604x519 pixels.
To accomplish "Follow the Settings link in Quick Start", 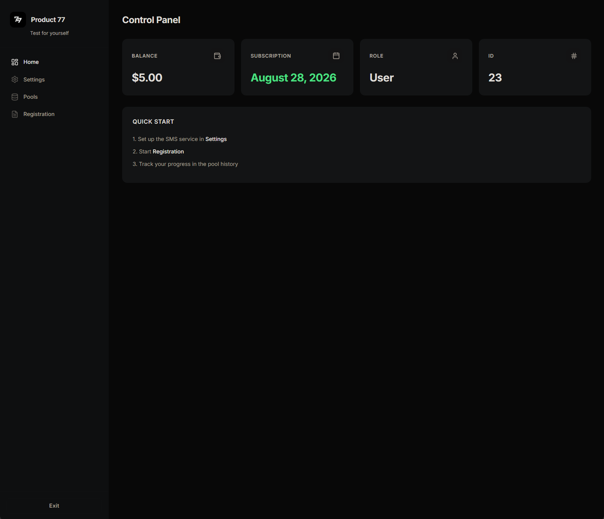I will (216, 139).
